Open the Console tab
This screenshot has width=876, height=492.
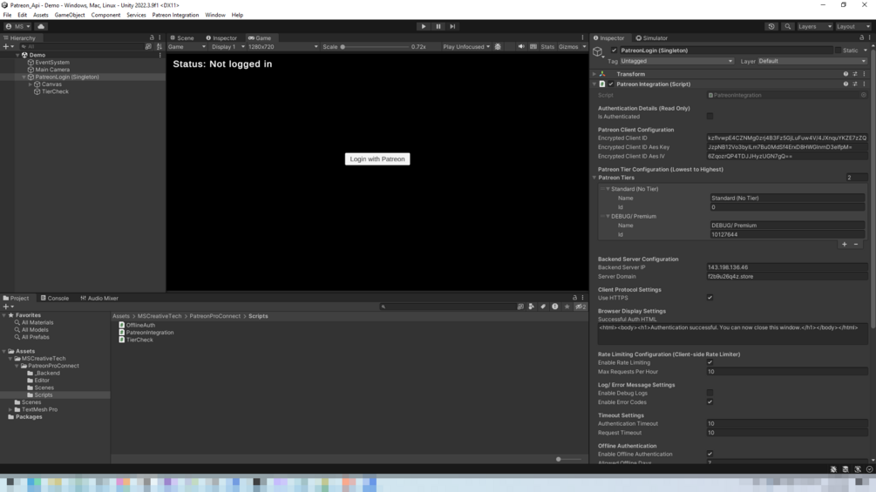pos(55,298)
